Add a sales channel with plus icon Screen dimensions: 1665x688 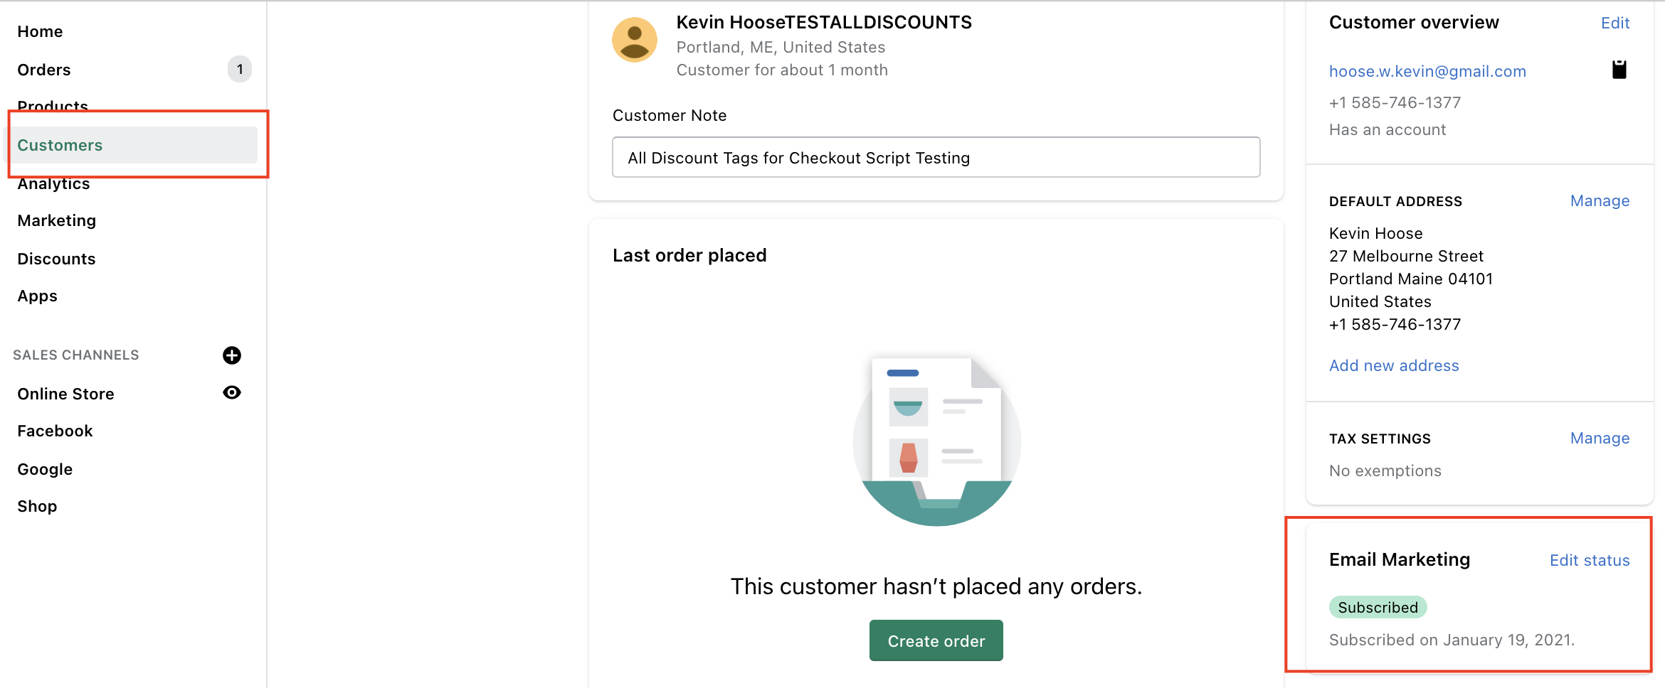coord(232,355)
